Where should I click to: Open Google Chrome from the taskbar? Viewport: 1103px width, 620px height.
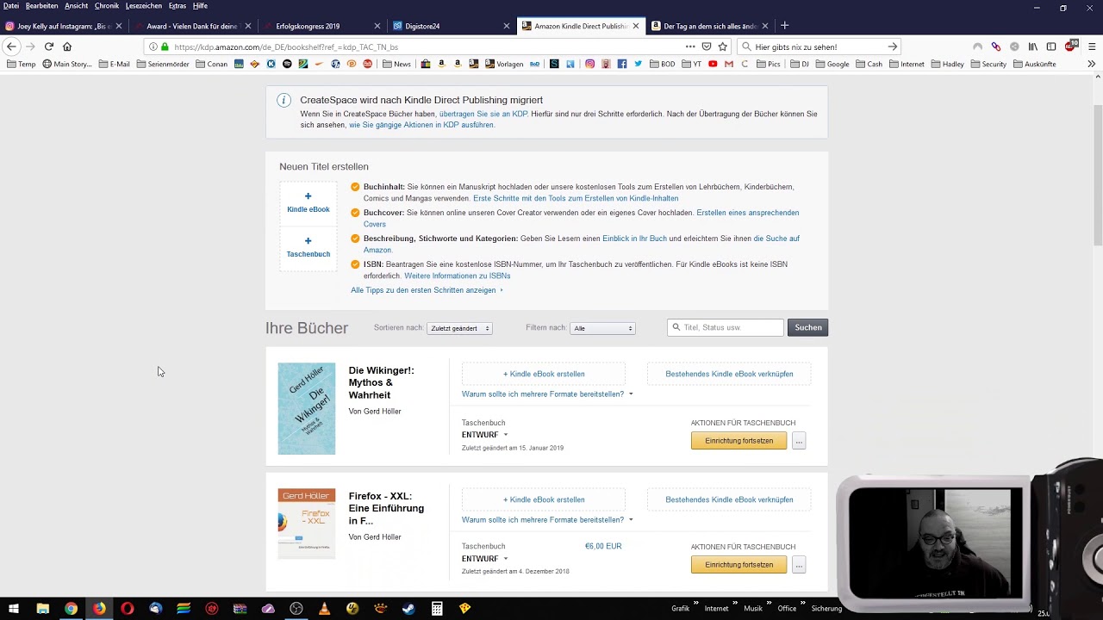71,608
